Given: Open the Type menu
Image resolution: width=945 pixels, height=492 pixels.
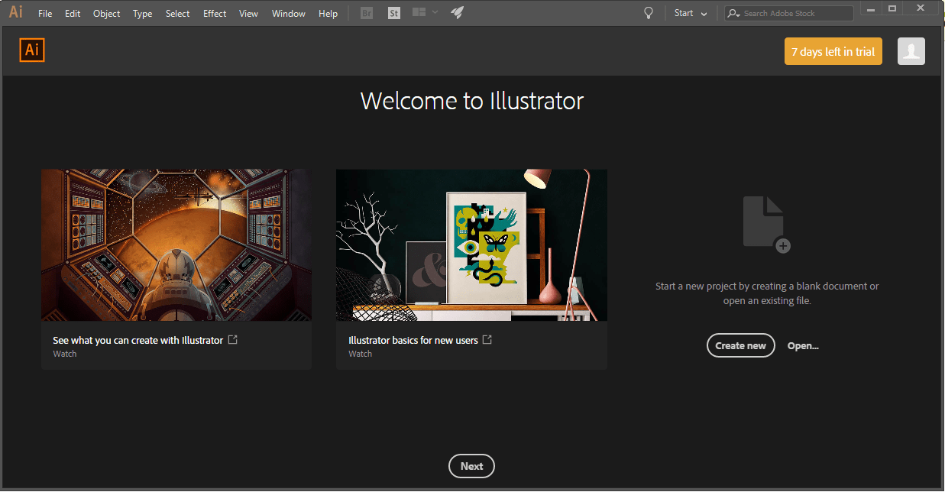Looking at the screenshot, I should coord(142,14).
